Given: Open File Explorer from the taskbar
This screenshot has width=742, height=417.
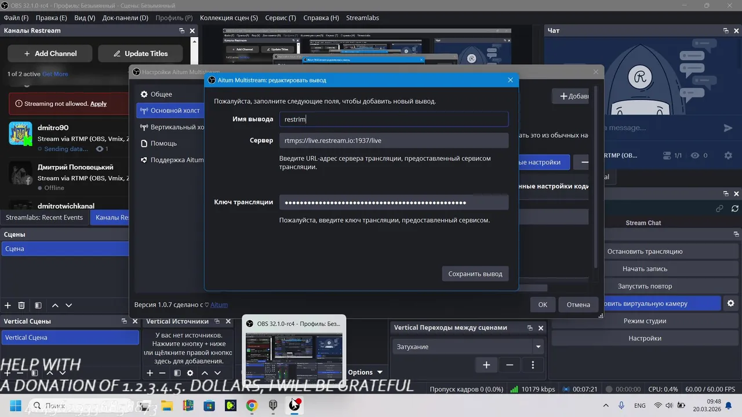Looking at the screenshot, I should [167, 405].
